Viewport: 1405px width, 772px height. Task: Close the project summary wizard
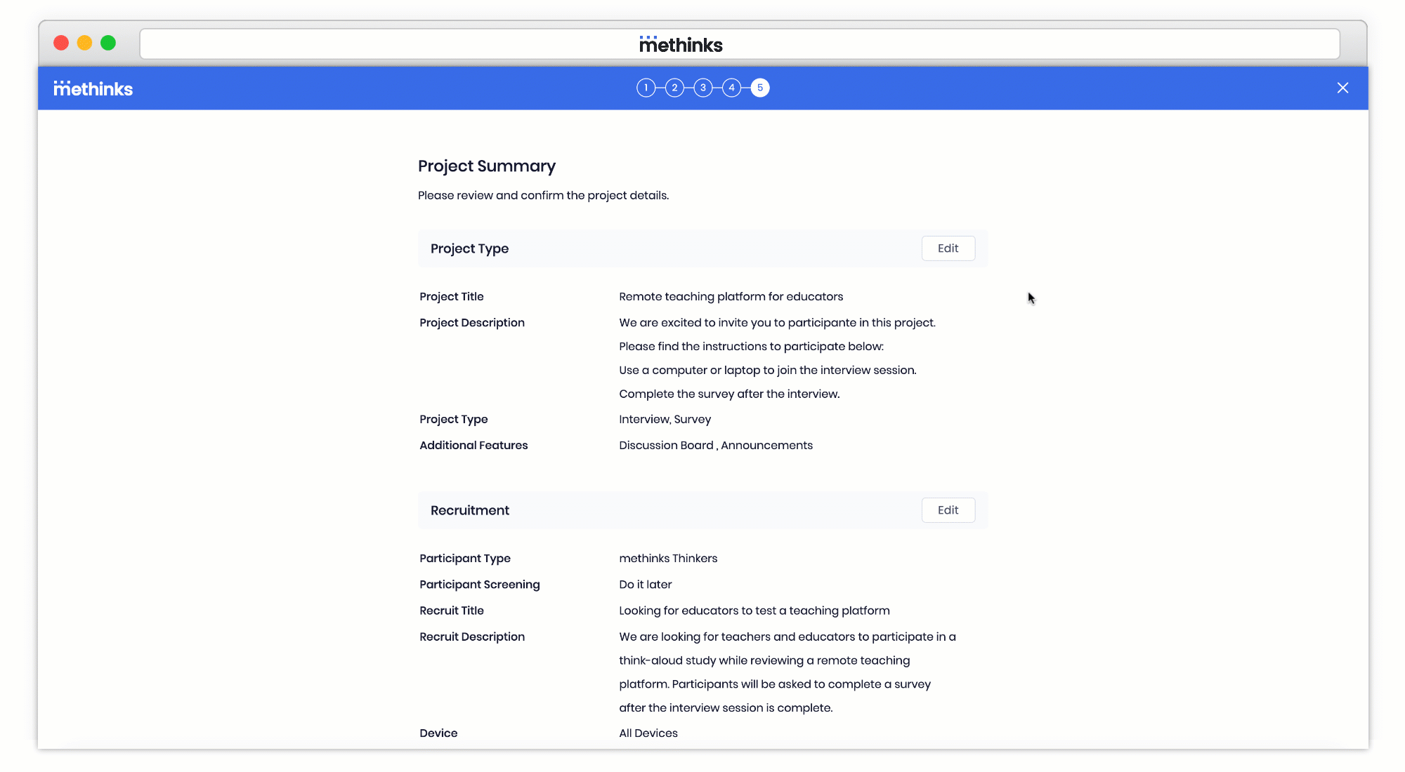(1342, 88)
